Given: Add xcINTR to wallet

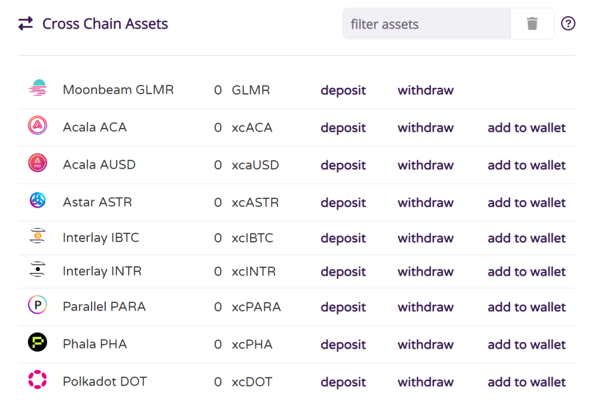Looking at the screenshot, I should tap(527, 272).
